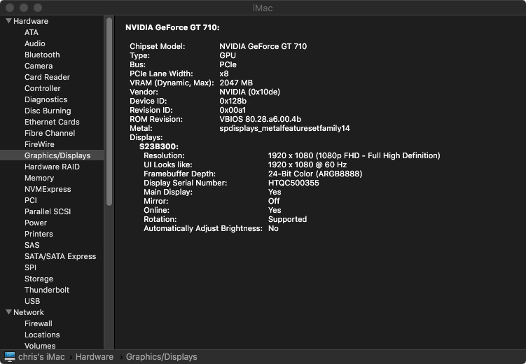The width and height of the screenshot is (526, 364).
Task: Click the Revision ID value 0x00a1
Action: click(233, 110)
